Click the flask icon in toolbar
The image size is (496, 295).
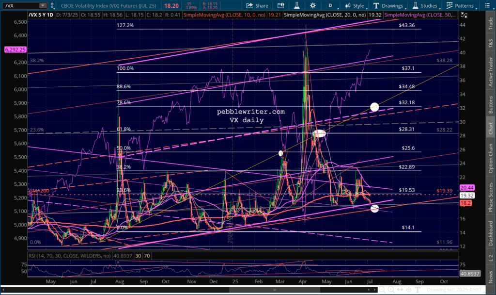pyautogui.click(x=297, y=6)
